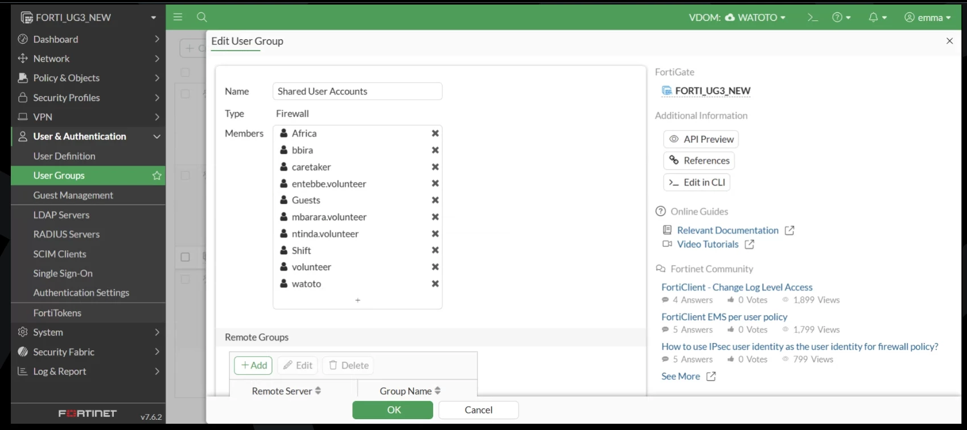Click the API Preview button
Viewport: 967px width, 430px height.
pyautogui.click(x=701, y=139)
